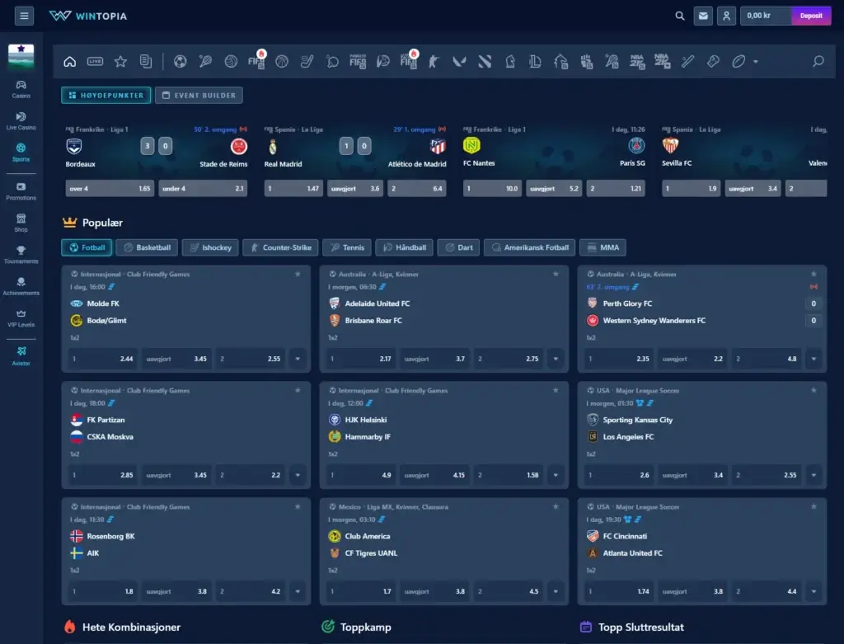Open Tournaments in the sidebar
844x644 pixels.
21,255
